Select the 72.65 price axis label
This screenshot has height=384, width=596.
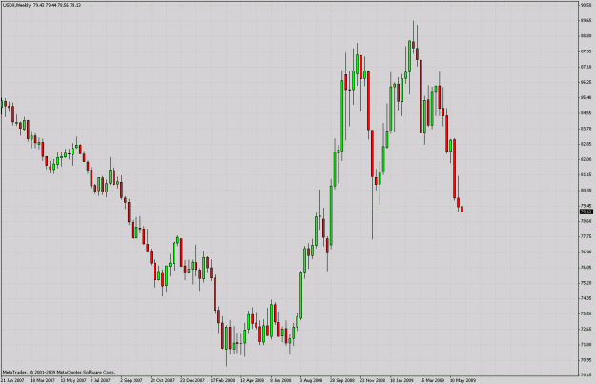[x=586, y=329]
